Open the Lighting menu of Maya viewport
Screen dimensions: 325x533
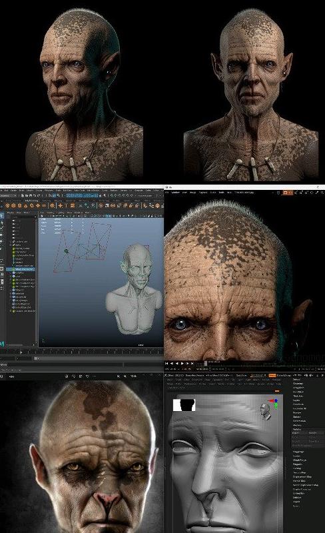point(61,213)
